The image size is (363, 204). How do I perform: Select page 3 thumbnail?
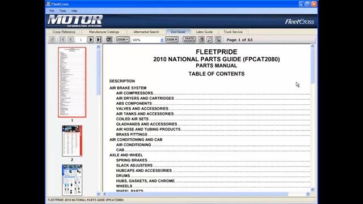click(72, 180)
